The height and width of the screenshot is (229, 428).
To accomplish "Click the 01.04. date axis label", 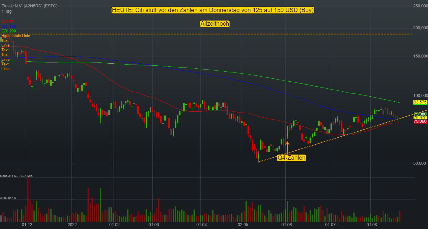I will point(202,225).
